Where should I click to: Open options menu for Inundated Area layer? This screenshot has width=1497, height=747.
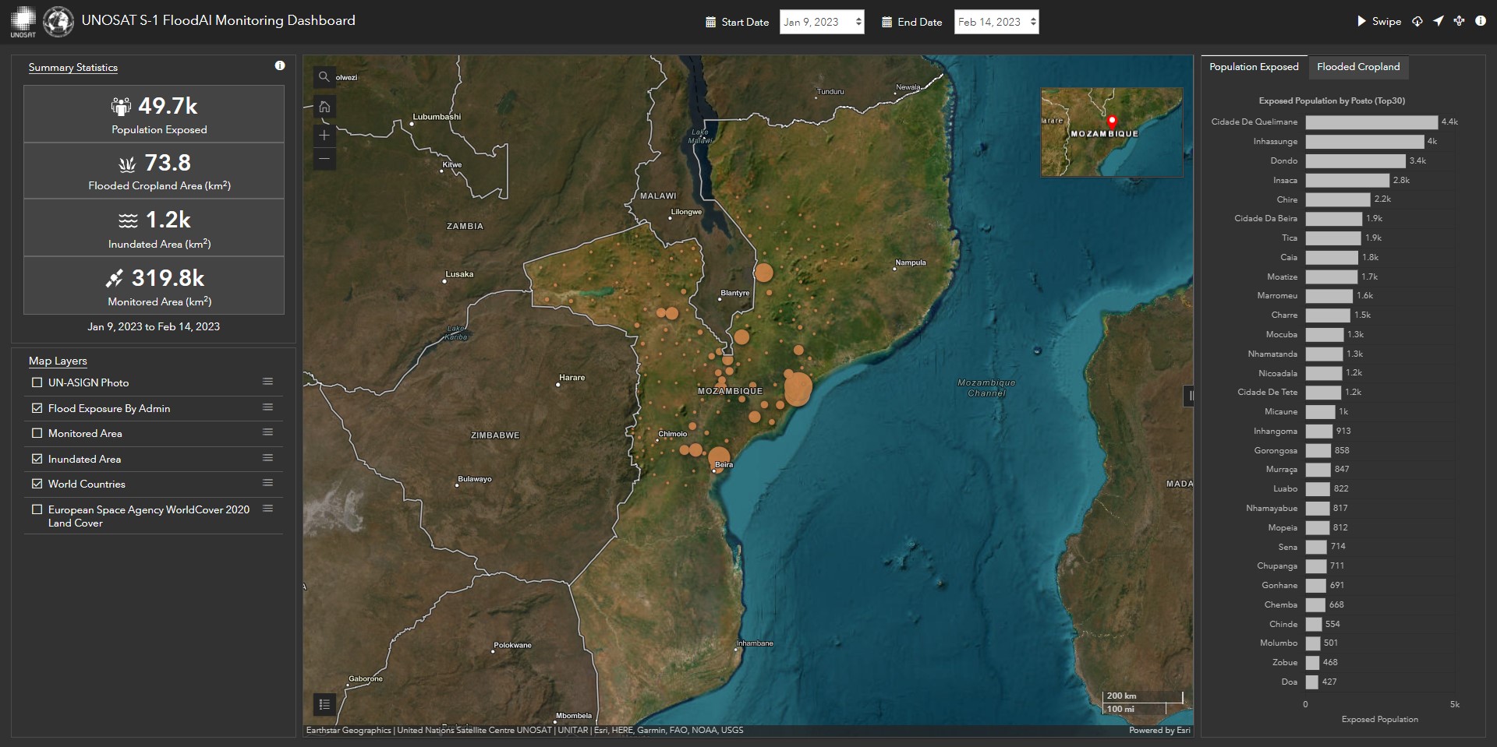[x=267, y=458]
